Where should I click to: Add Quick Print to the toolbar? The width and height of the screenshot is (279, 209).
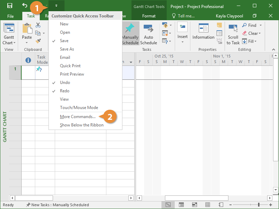pyautogui.click(x=70, y=66)
